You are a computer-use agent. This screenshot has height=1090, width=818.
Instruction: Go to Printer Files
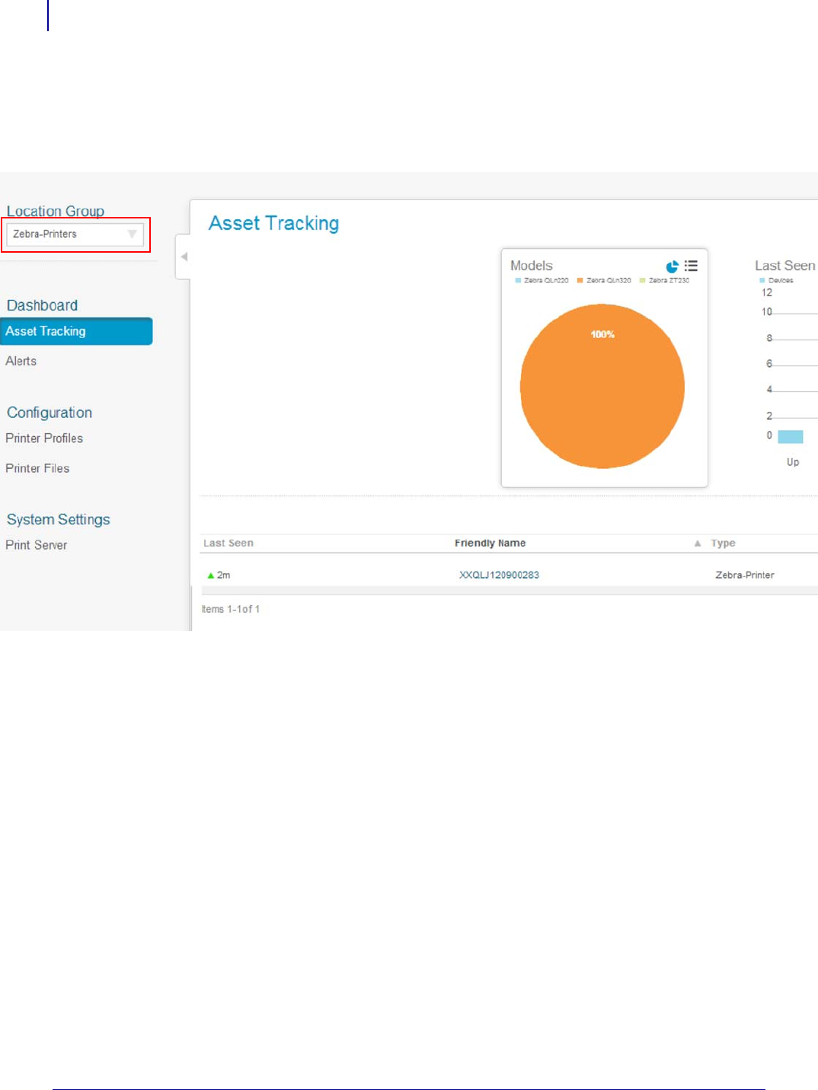coord(37,468)
